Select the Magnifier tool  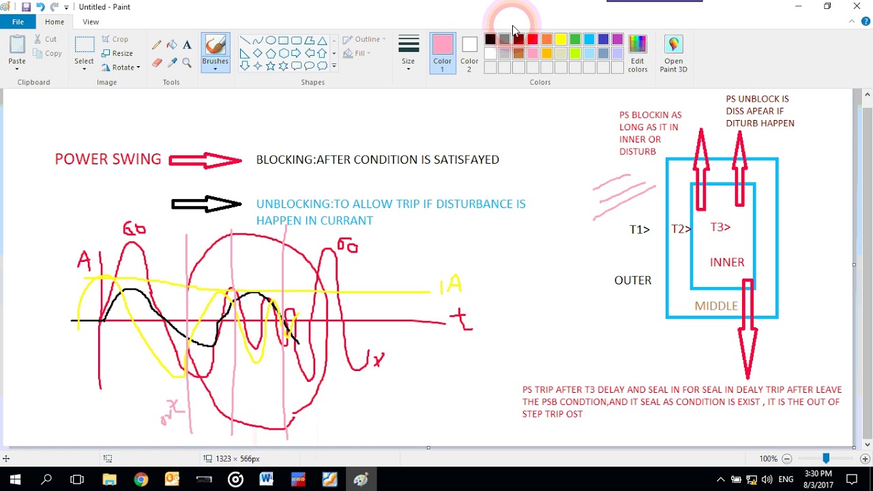click(187, 63)
